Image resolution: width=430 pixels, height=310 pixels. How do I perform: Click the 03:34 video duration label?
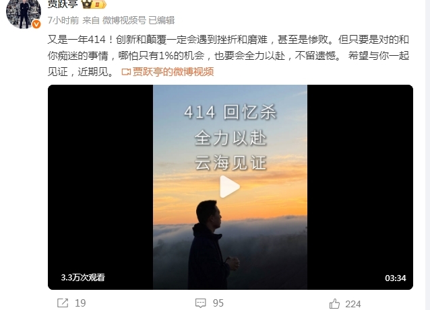coord(395,278)
